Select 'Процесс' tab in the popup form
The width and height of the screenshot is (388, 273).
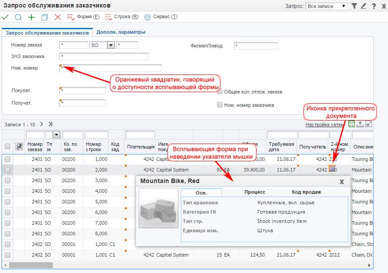(x=255, y=192)
